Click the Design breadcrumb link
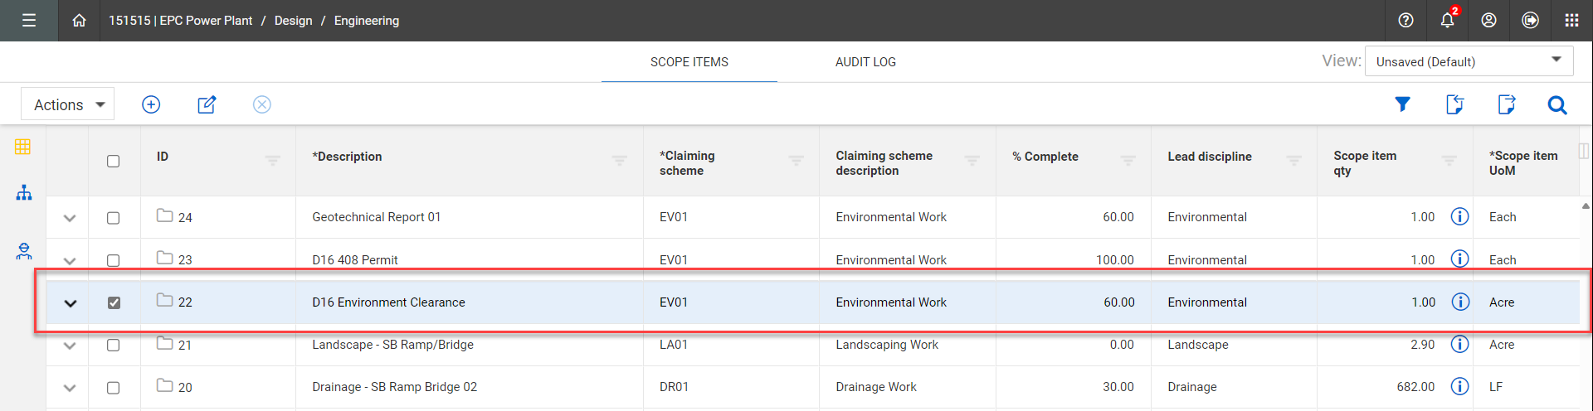 [293, 21]
